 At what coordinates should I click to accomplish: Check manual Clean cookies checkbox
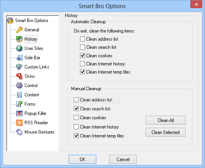click(x=76, y=117)
